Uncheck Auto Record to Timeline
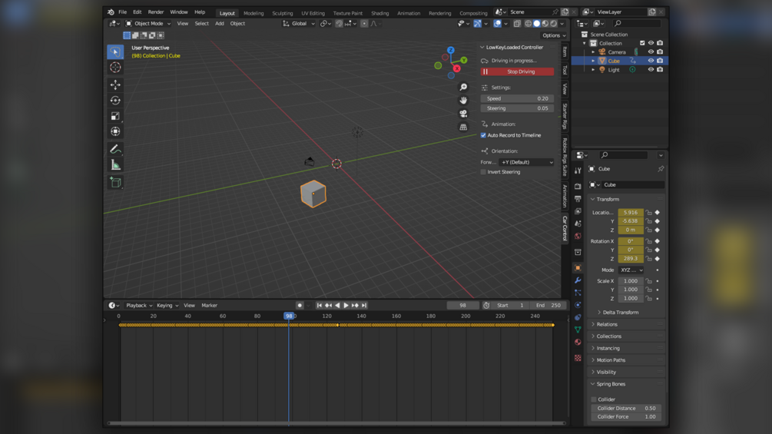Viewport: 772px width, 434px height. (x=483, y=135)
